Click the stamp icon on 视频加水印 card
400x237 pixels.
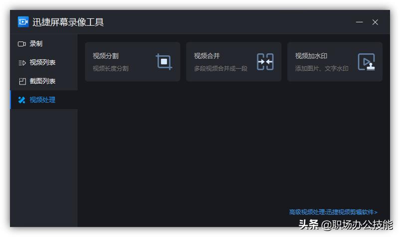pos(366,62)
